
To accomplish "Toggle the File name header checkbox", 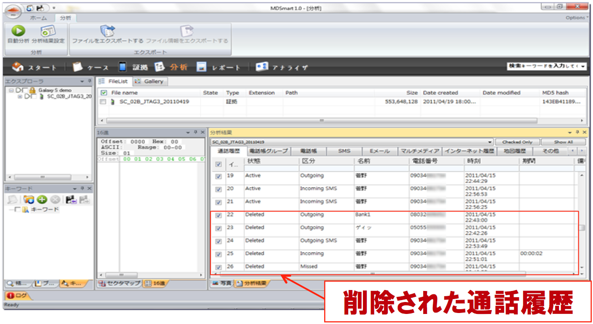I will pyautogui.click(x=103, y=93).
